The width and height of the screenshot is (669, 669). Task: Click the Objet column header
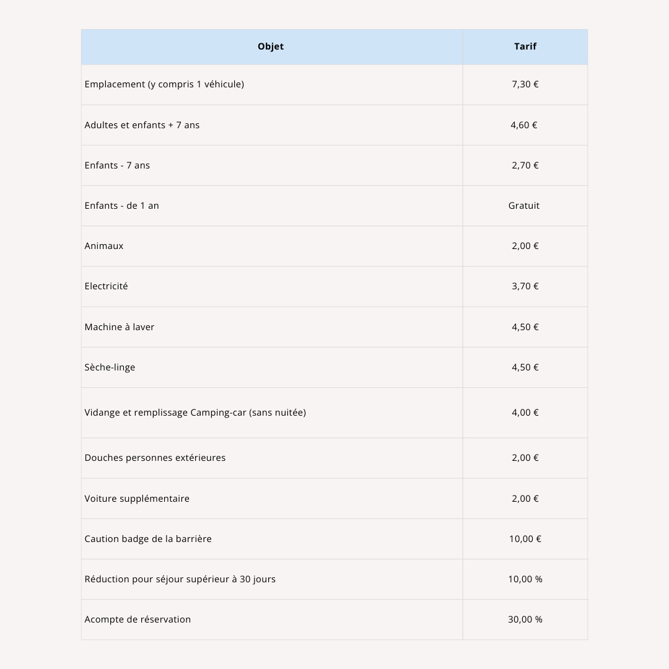(x=271, y=46)
